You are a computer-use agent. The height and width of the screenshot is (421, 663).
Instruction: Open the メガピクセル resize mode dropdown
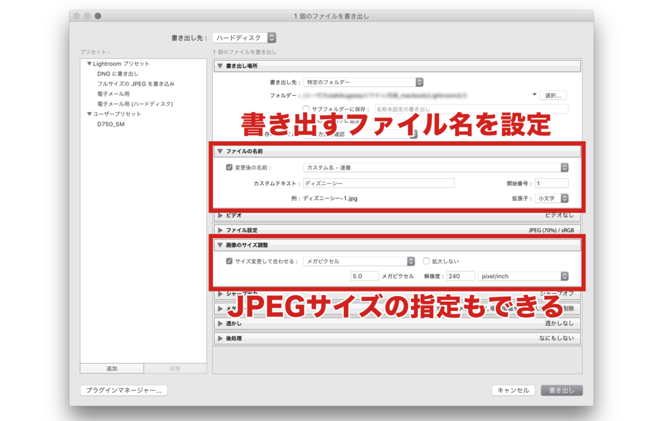point(359,261)
